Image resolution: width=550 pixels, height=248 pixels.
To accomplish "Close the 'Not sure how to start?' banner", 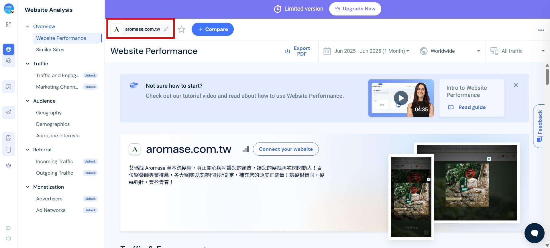I will point(516,85).
